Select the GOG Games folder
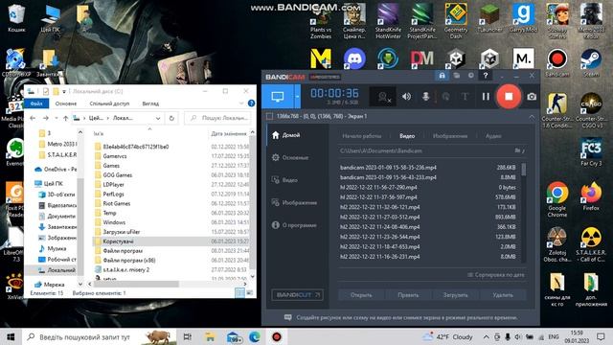Image resolution: width=613 pixels, height=345 pixels. 117,174
